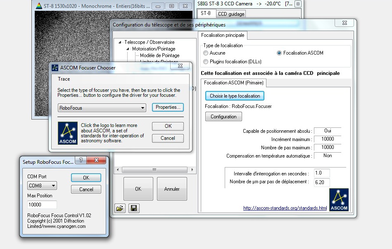Image resolution: width=392 pixels, height=249 pixels.
Task: Close the telescope configuration window
Action: click(344, 23)
